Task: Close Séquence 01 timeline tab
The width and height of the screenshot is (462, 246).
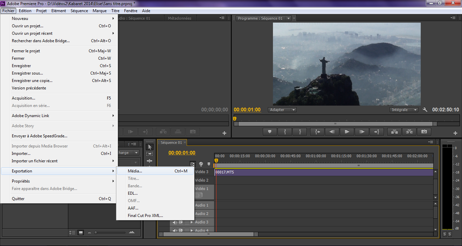Action: 185,142
